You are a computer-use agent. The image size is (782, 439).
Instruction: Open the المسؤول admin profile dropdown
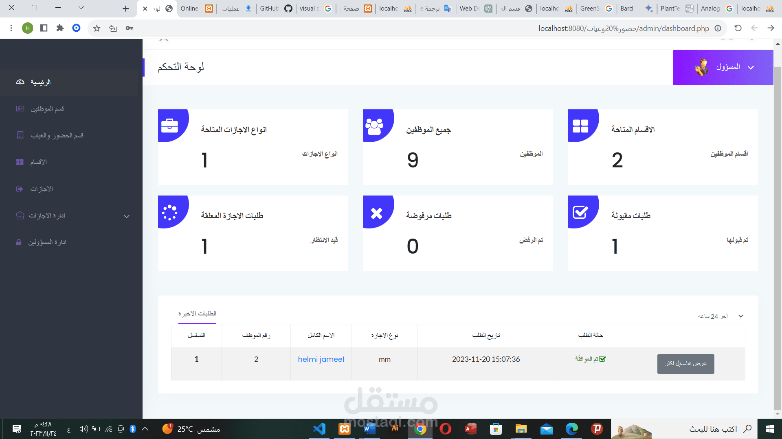click(723, 67)
